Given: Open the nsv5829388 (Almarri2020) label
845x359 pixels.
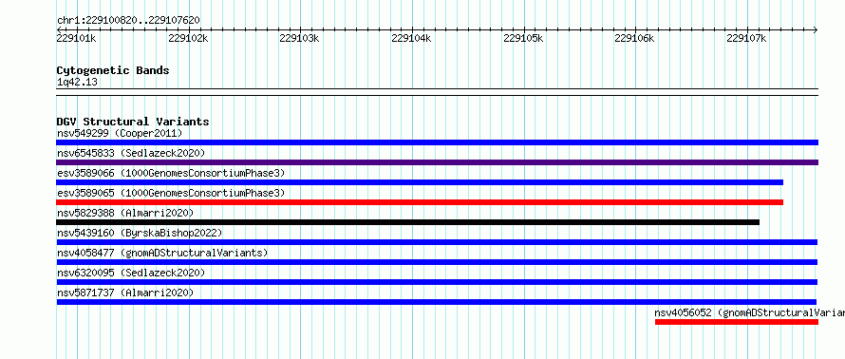Looking at the screenshot, I should (x=125, y=213).
